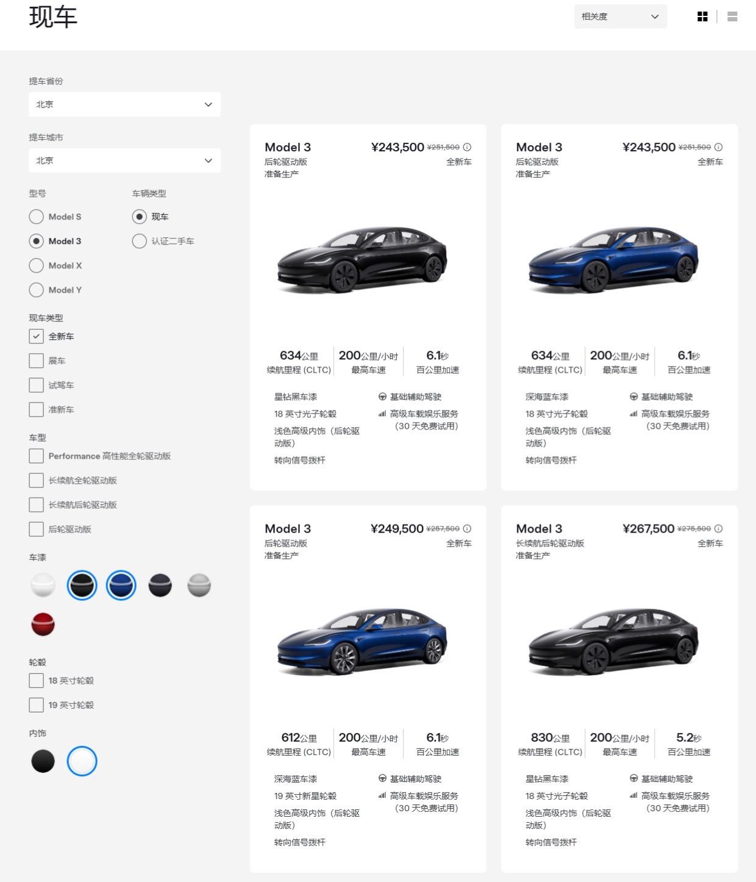Select black interior swatch
The image size is (756, 882).
point(43,761)
